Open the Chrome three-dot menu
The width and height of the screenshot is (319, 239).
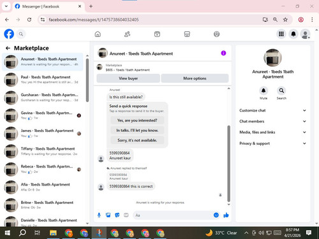pyautogui.click(x=312, y=20)
